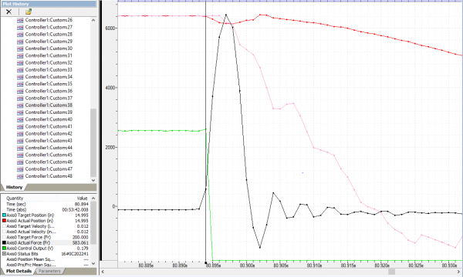Expand Axis0 Status Bits row

(x=4, y=254)
